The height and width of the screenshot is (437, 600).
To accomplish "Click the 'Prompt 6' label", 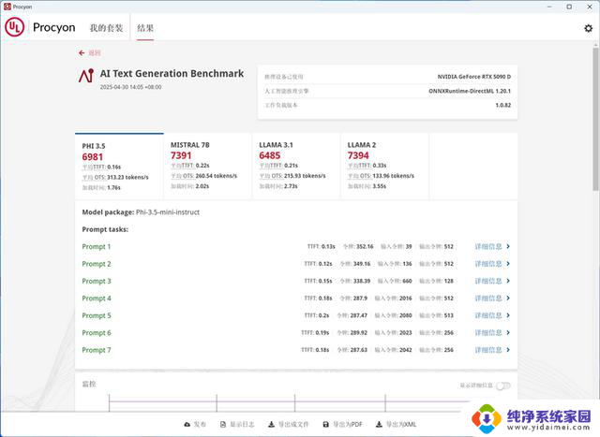I will coord(97,333).
